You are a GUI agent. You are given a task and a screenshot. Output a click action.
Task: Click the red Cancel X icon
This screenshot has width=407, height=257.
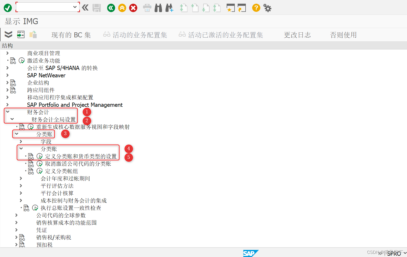click(133, 8)
